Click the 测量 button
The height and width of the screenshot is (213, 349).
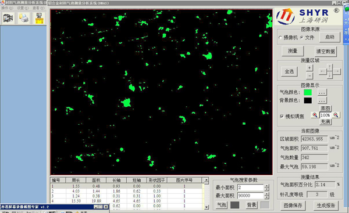click(x=293, y=51)
